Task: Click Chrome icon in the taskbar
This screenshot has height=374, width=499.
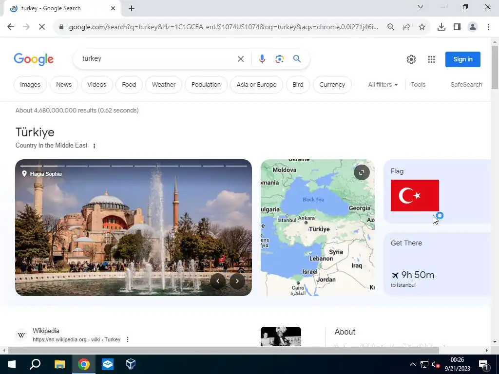Action: pyautogui.click(x=84, y=364)
